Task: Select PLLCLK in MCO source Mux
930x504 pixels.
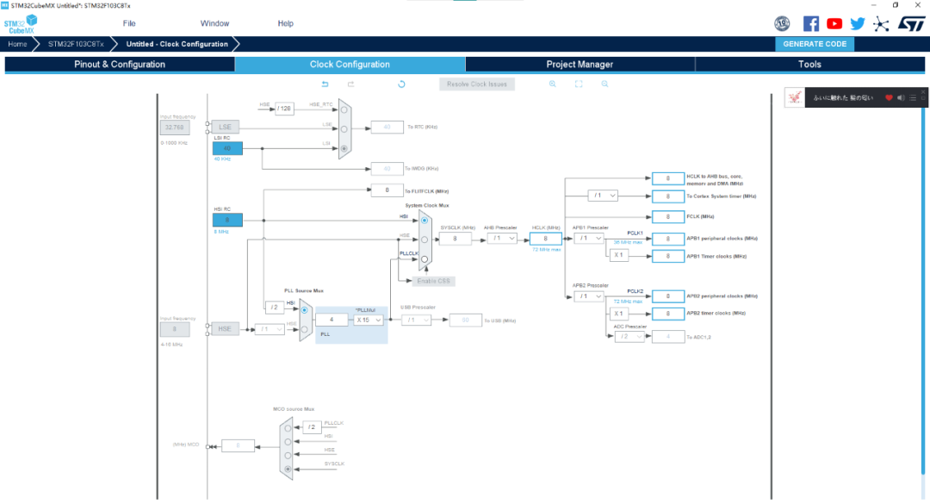Action: pyautogui.click(x=288, y=428)
